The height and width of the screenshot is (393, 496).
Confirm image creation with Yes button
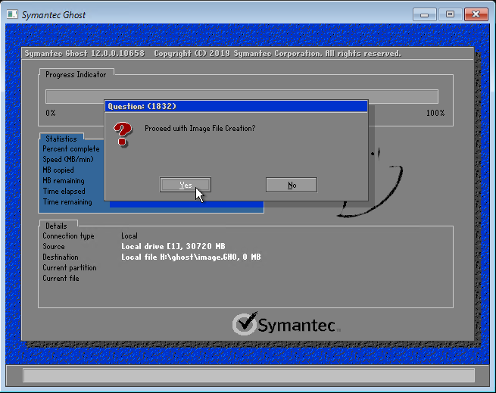click(186, 185)
